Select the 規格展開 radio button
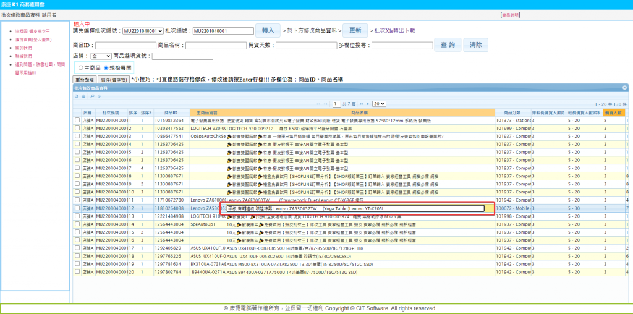 [106, 67]
